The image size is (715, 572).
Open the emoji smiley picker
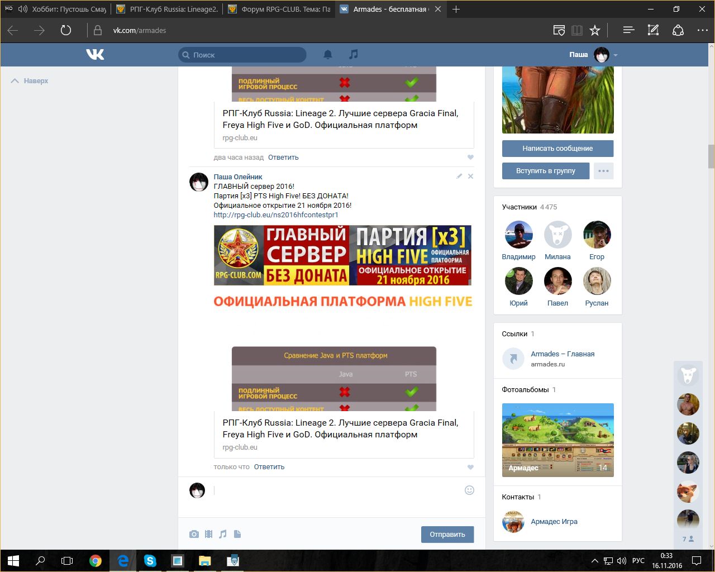[x=469, y=490]
